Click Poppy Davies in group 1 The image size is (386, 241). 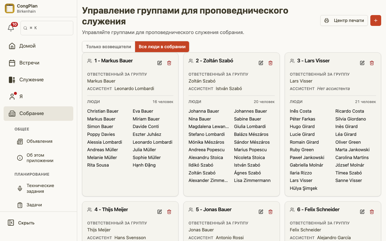pyautogui.click(x=101, y=134)
